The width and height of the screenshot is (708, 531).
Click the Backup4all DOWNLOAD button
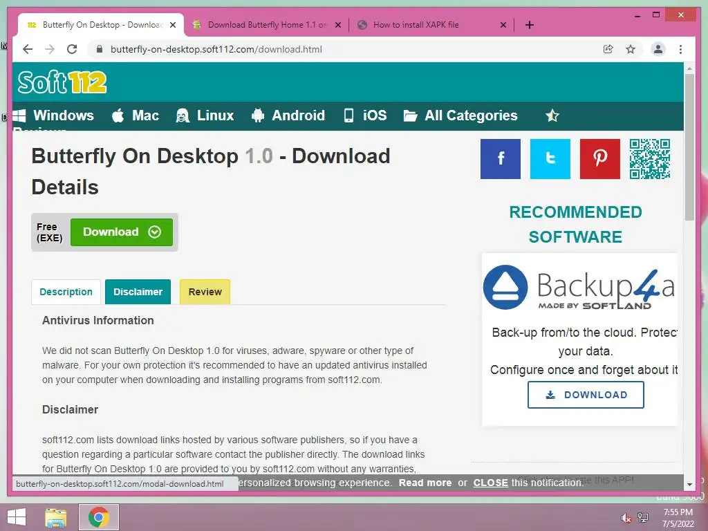(x=586, y=395)
